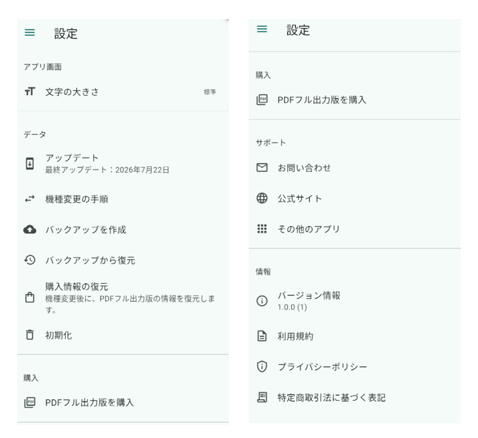Tap PDFフル出力版を購入 in right screen

(x=354, y=100)
